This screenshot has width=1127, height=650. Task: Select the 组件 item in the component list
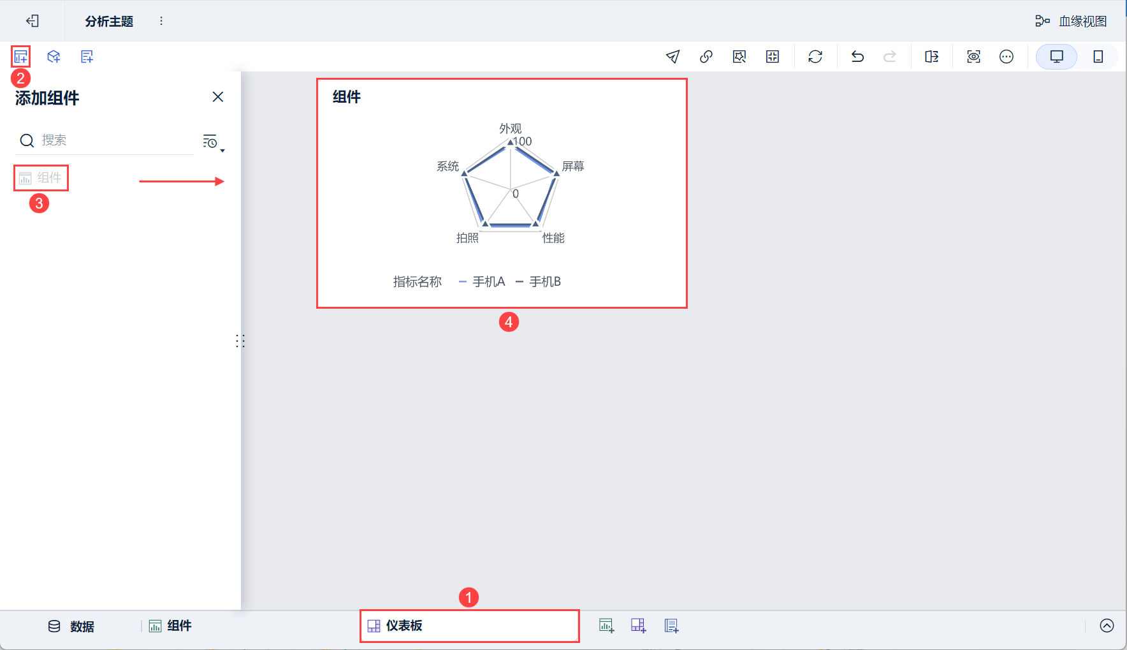[x=41, y=178]
